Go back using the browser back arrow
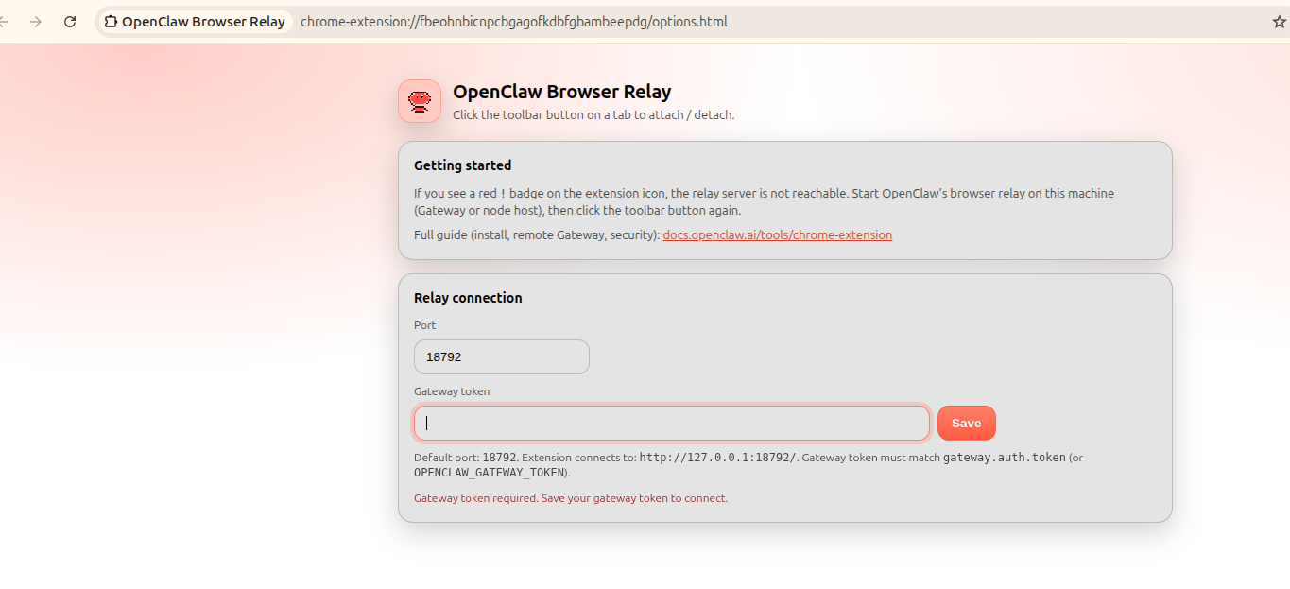 point(5,22)
